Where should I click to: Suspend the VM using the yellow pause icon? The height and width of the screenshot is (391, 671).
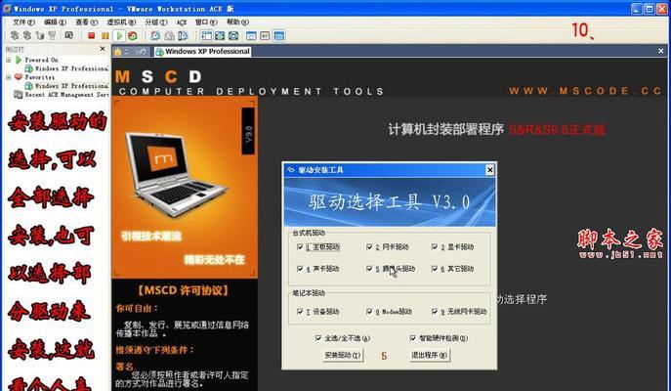click(x=105, y=36)
